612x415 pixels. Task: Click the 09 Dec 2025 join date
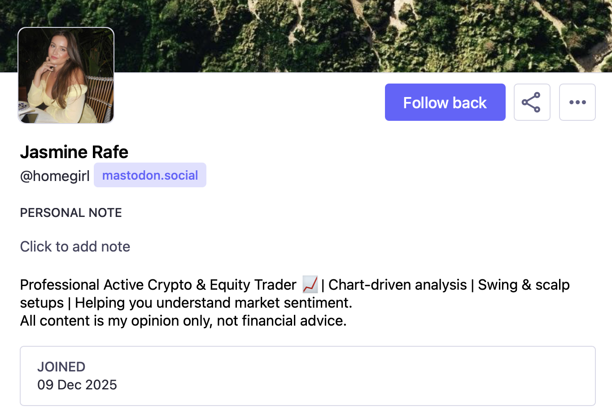tap(77, 385)
